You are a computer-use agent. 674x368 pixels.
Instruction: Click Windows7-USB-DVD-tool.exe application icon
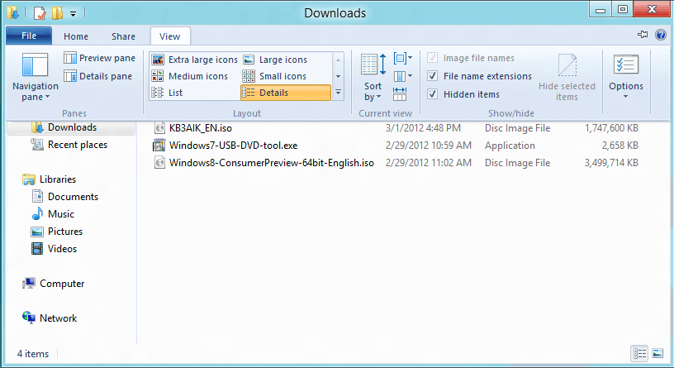(159, 146)
